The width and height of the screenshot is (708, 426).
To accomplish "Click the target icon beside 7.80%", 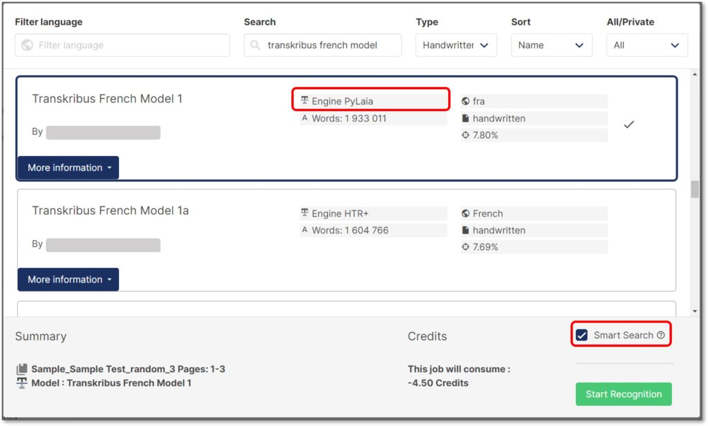I will pos(465,135).
